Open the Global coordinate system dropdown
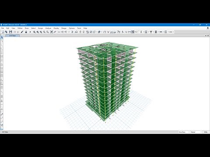210x157 pixels. 196,132
